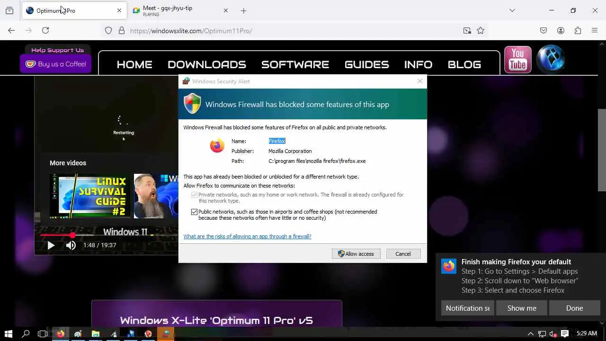Click Show me in the Firefox notification
Viewport: 606px width, 341px height.
point(522,308)
